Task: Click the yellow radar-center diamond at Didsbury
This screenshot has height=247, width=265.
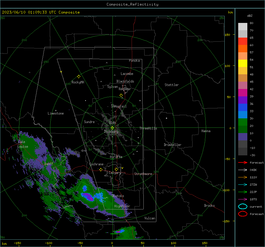Action: (x=112, y=128)
